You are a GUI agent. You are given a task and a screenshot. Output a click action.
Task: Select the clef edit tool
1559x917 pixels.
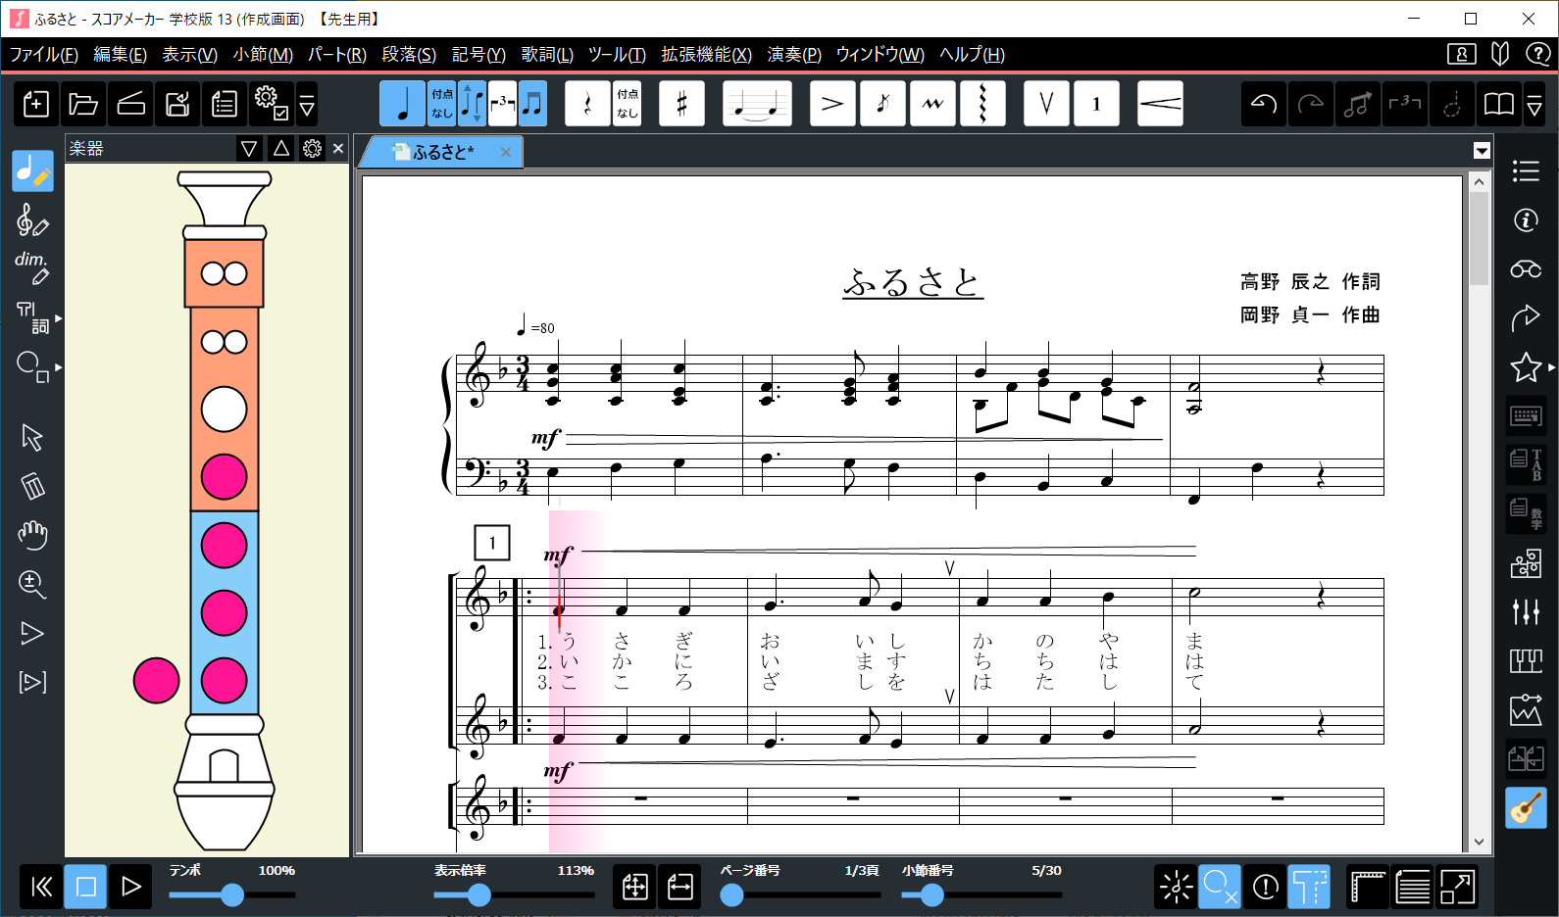coord(32,220)
